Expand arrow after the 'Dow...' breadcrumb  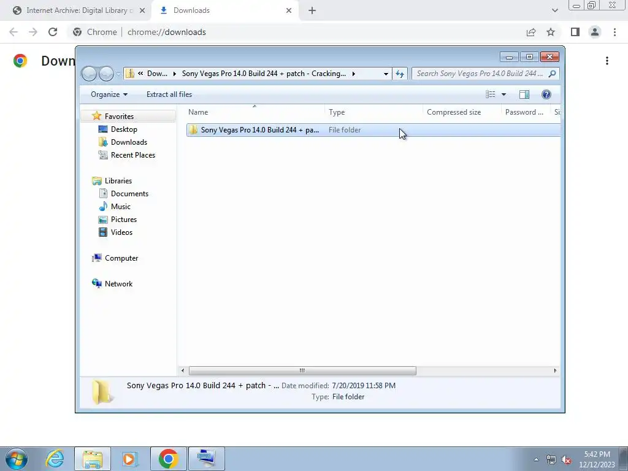[175, 74]
